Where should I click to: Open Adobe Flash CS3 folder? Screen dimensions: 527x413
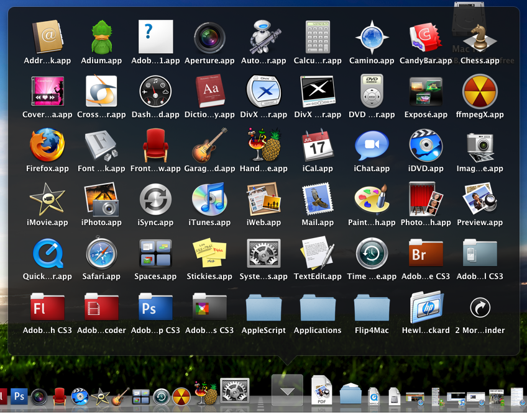coord(47,307)
